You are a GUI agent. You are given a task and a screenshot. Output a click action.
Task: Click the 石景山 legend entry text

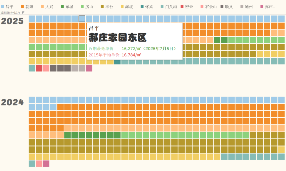point(211,7)
